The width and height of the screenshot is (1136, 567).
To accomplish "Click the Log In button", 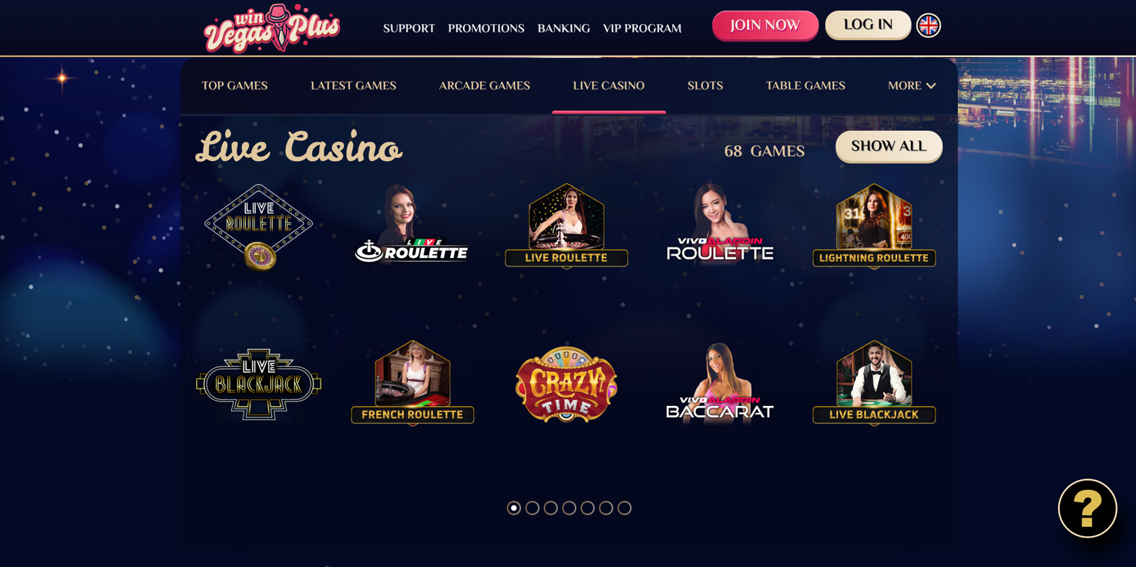I will pos(868,25).
